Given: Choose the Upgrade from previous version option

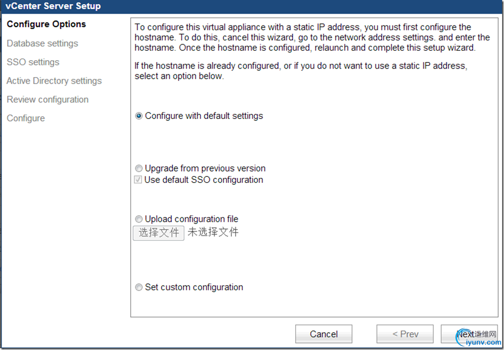Looking at the screenshot, I should [139, 168].
